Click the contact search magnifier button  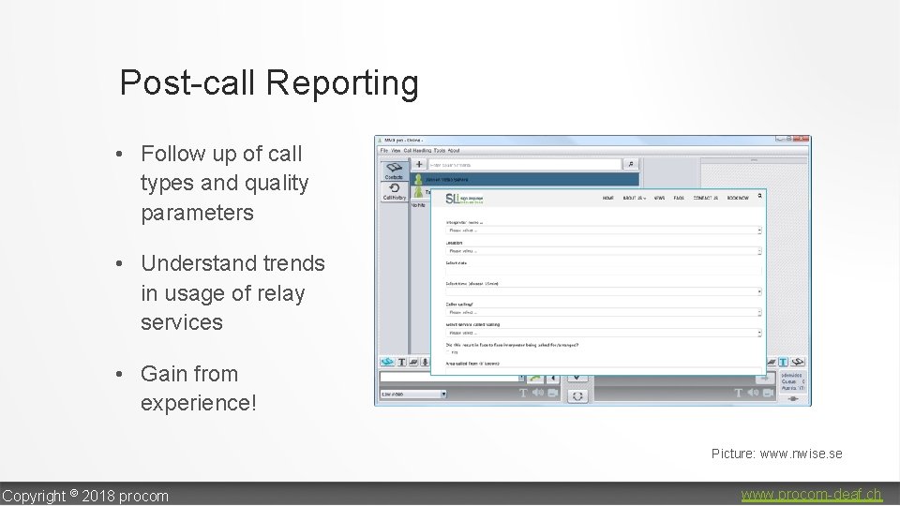[x=630, y=165]
